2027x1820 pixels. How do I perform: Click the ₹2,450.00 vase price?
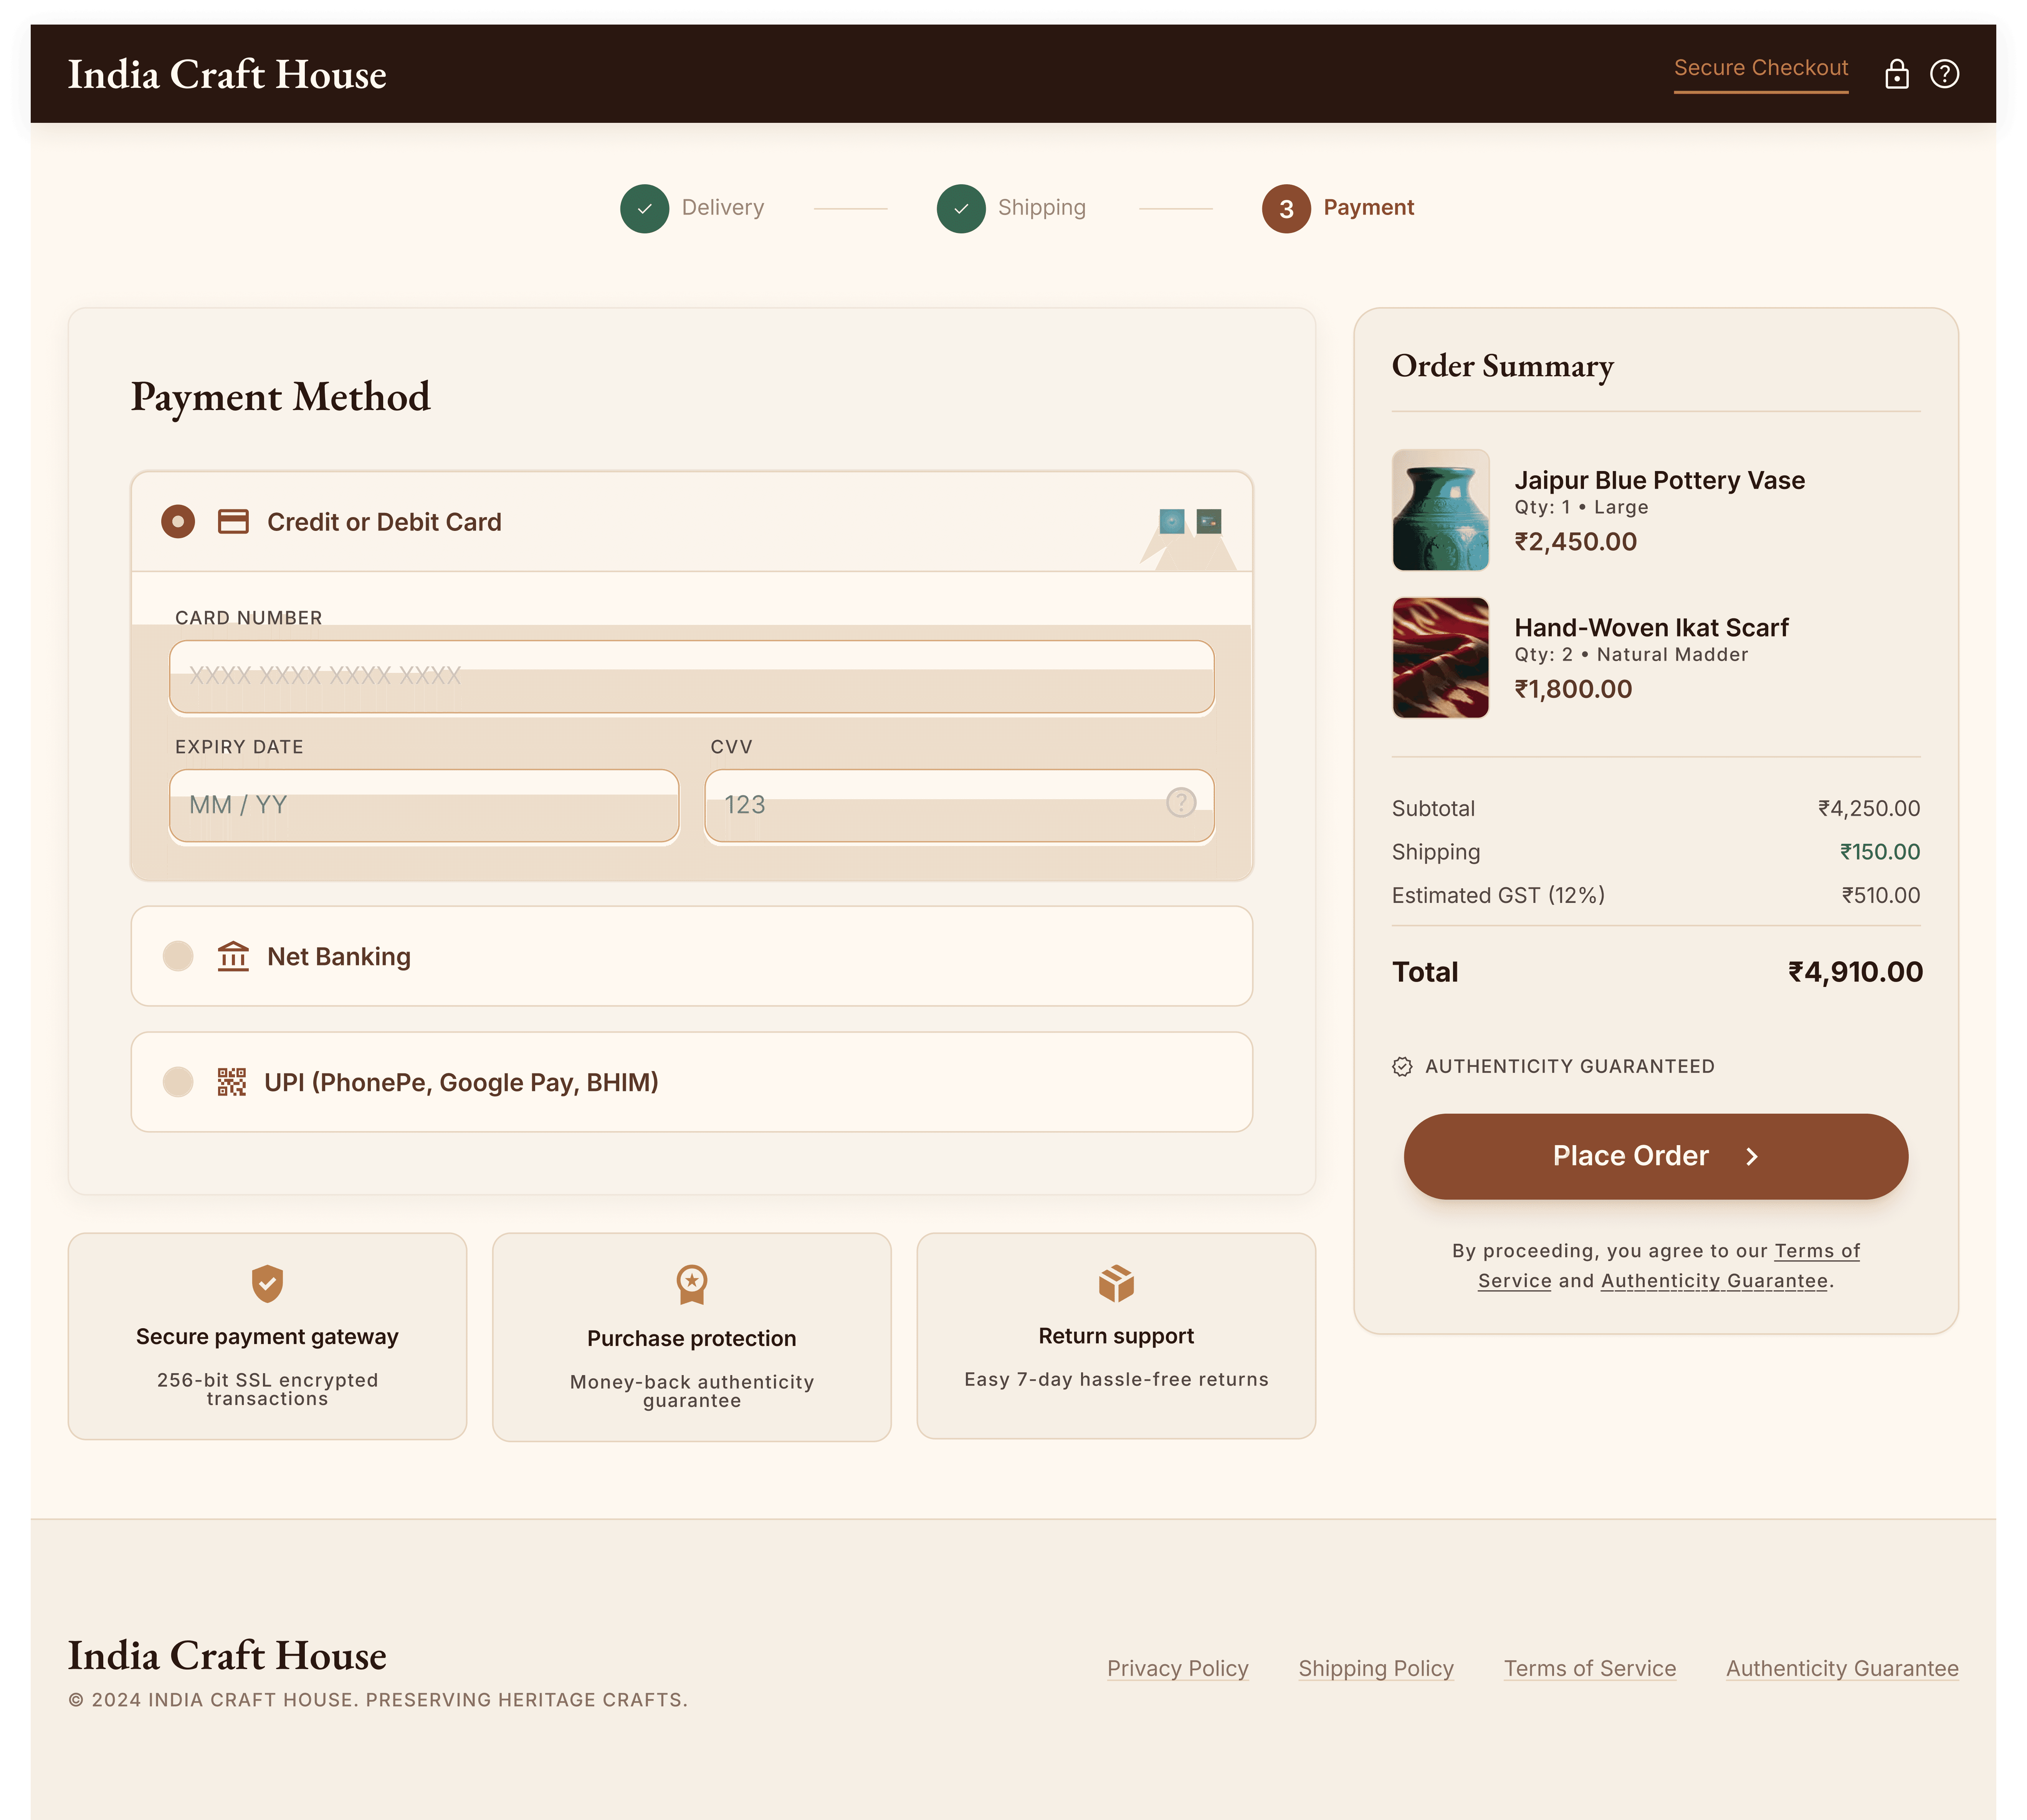click(1575, 542)
